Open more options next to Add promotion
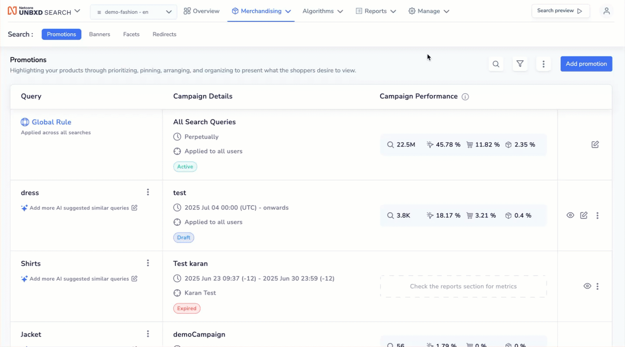The image size is (625, 347). 543,64
